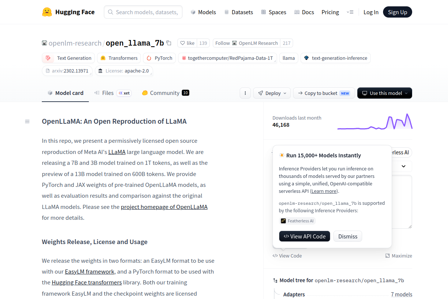Select the Text Generation tag
The image size is (448, 299).
point(69,58)
